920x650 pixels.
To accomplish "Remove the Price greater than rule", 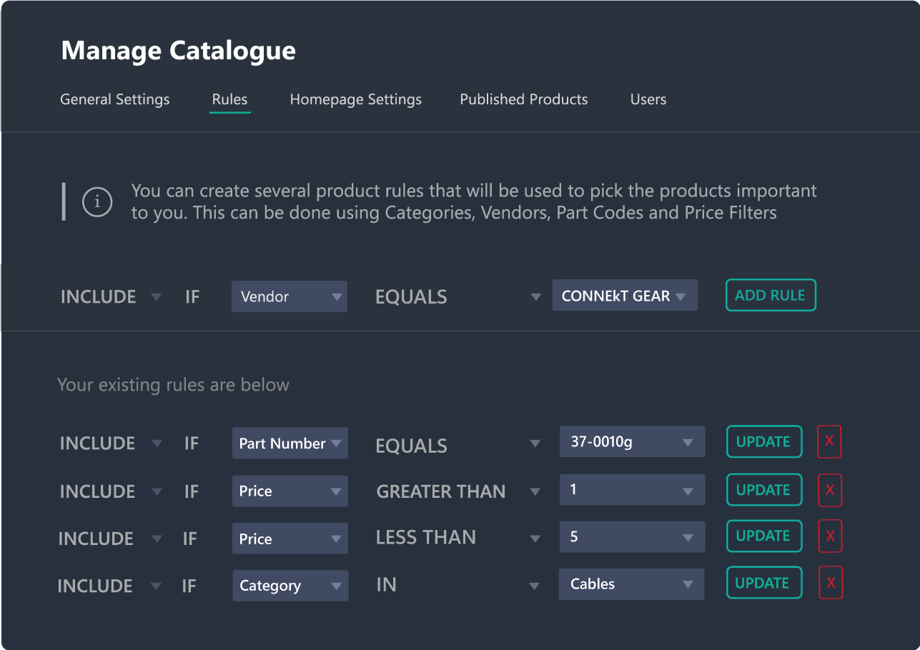I will pos(830,490).
